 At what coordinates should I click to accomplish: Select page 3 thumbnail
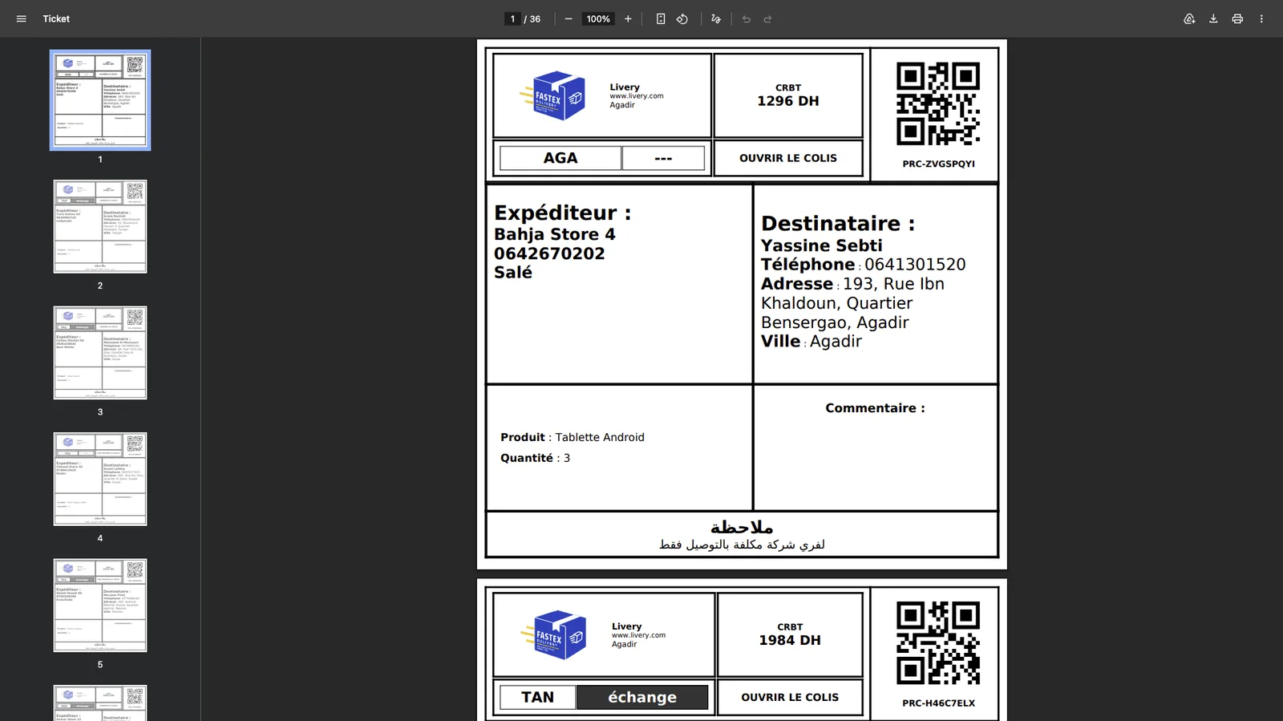click(100, 353)
